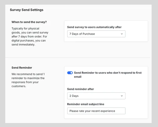Click the "Reminder email subject line" label
The height and width of the screenshot is (127, 158).
point(86,104)
